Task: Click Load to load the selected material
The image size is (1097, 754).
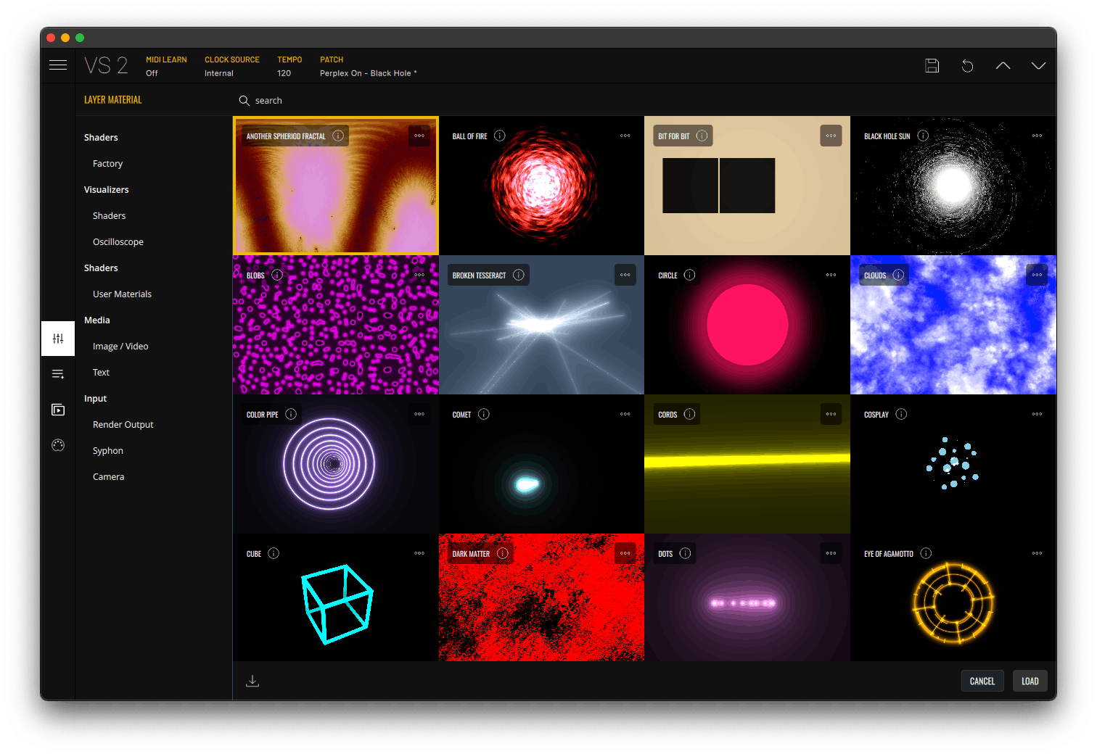Action: (x=1030, y=681)
